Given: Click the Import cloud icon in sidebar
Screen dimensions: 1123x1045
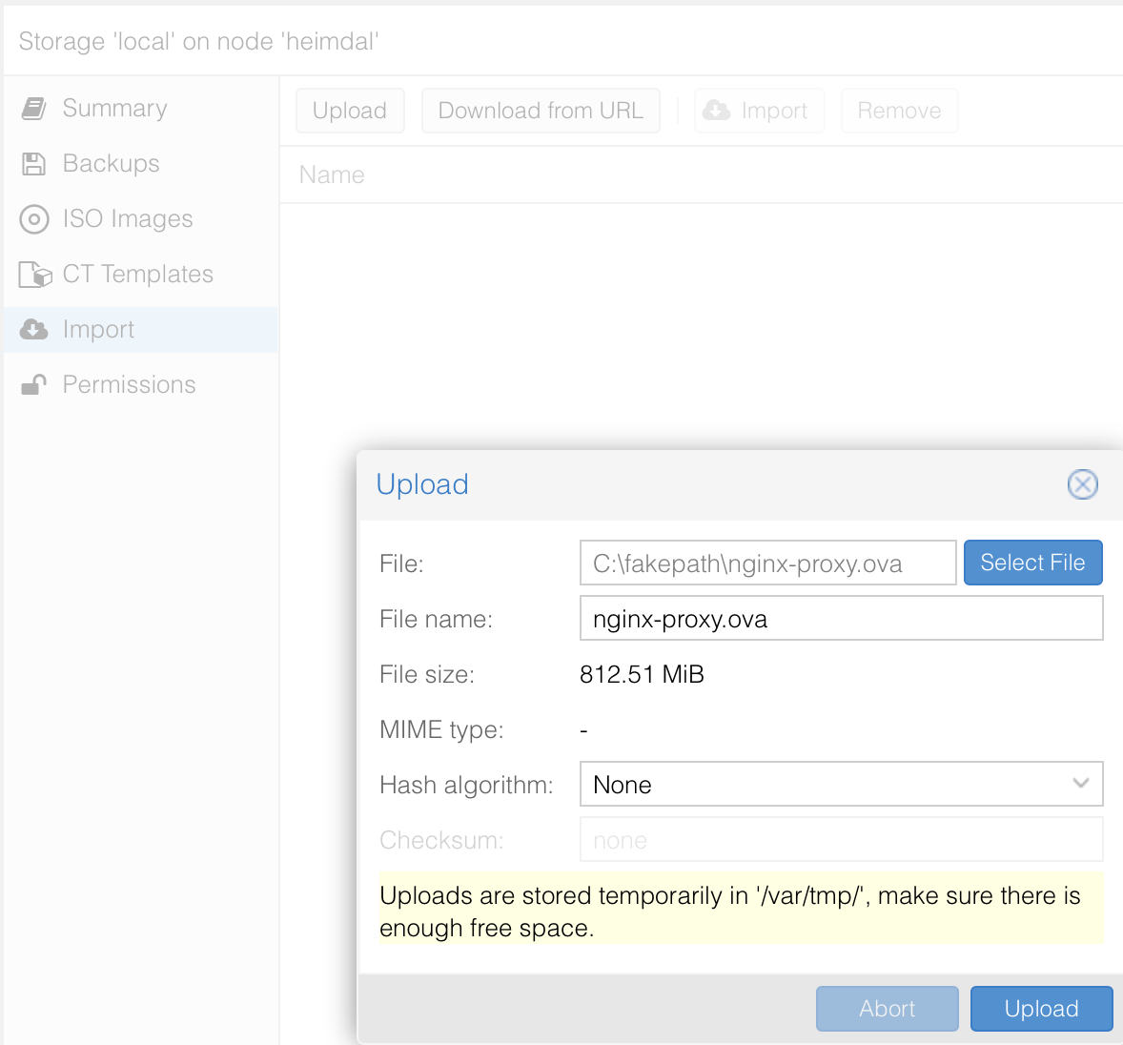Looking at the screenshot, I should point(33,330).
